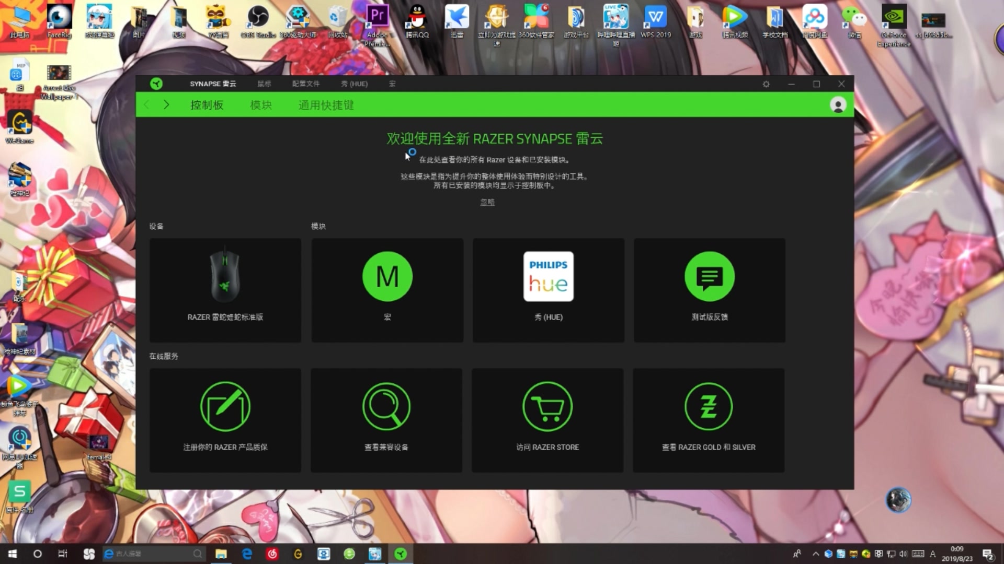Open 腾讯QQ desktop shortcut
Image resolution: width=1004 pixels, height=564 pixels.
[x=417, y=21]
